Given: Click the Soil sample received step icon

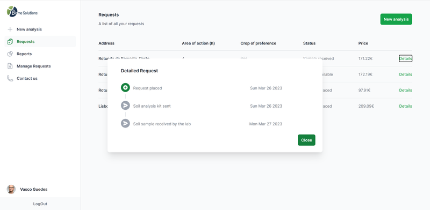Looking at the screenshot, I should [x=125, y=123].
